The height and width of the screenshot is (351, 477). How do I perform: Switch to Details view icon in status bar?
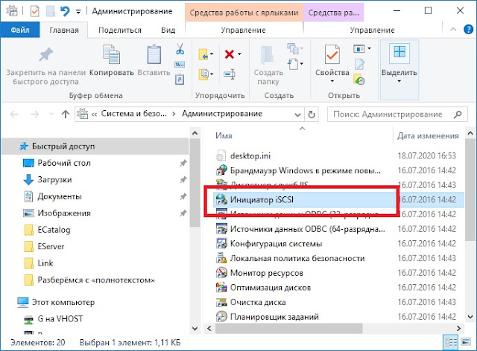click(451, 343)
